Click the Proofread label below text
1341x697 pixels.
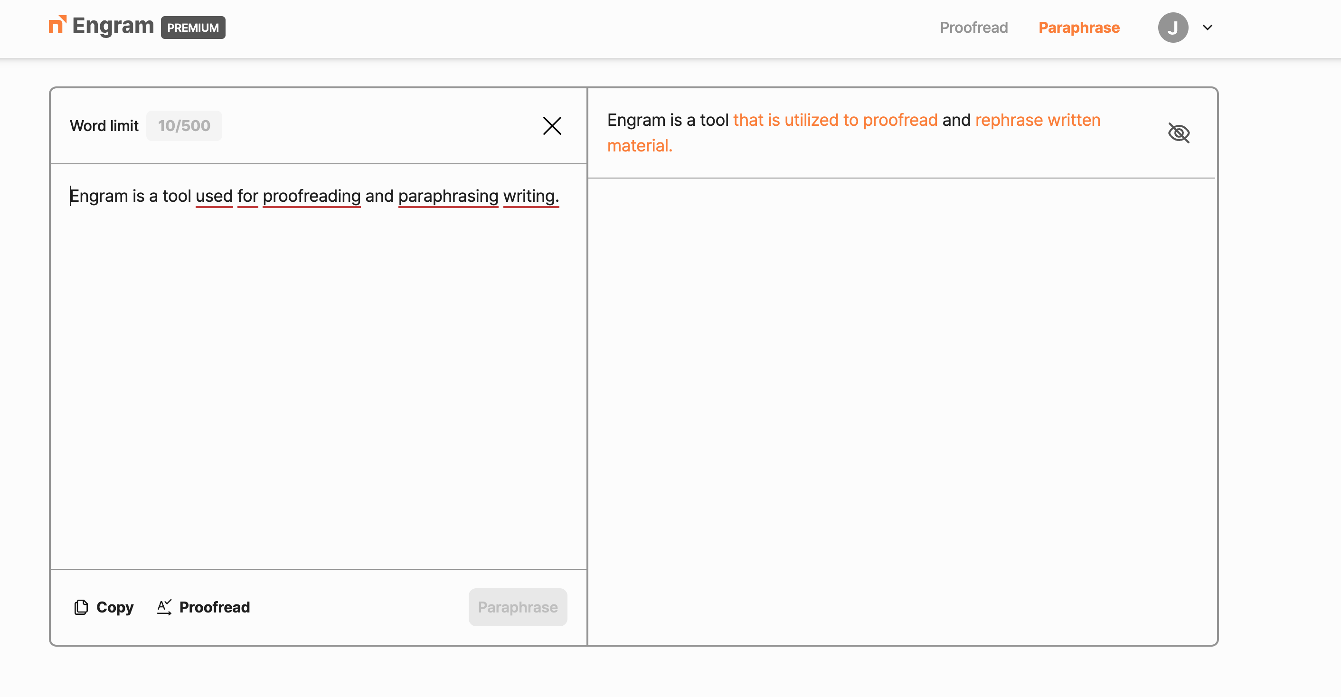[x=215, y=607]
